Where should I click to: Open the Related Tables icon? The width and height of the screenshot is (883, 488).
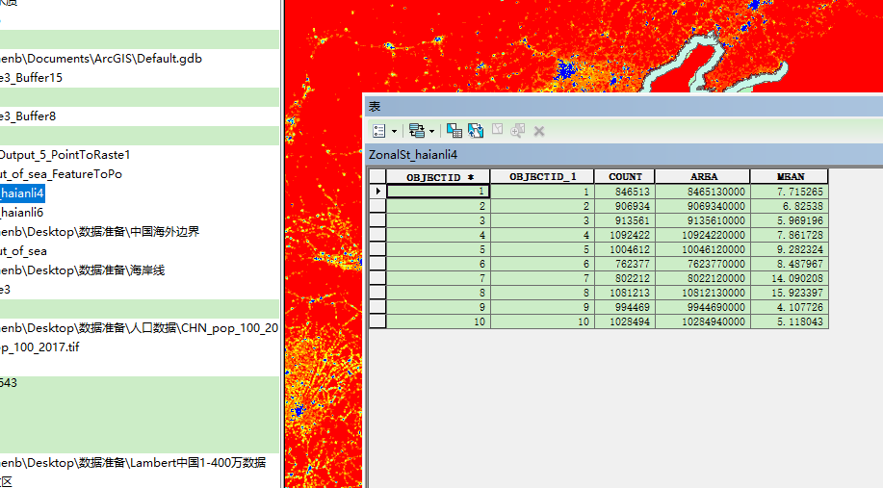point(417,131)
